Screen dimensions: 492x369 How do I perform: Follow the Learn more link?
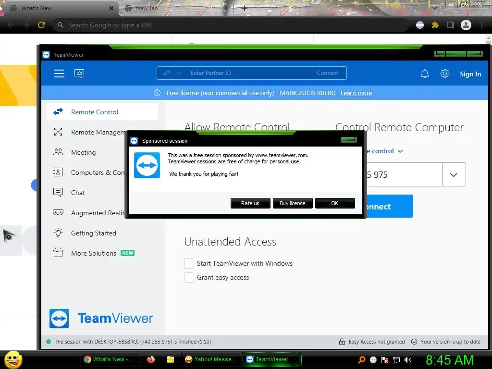click(x=356, y=93)
